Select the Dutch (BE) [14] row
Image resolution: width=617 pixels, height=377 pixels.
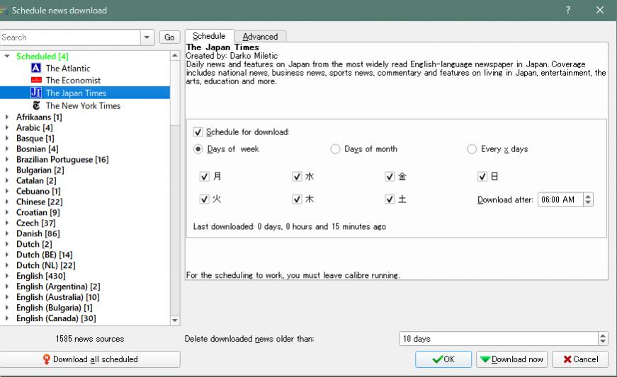pyautogui.click(x=45, y=255)
